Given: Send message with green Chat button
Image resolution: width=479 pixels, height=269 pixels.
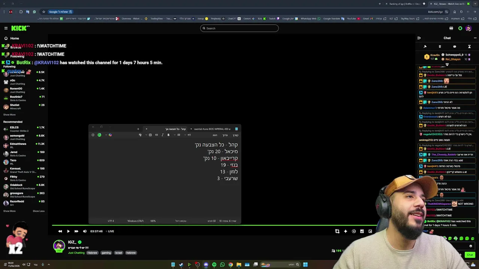Looking at the screenshot, I should click(470, 255).
